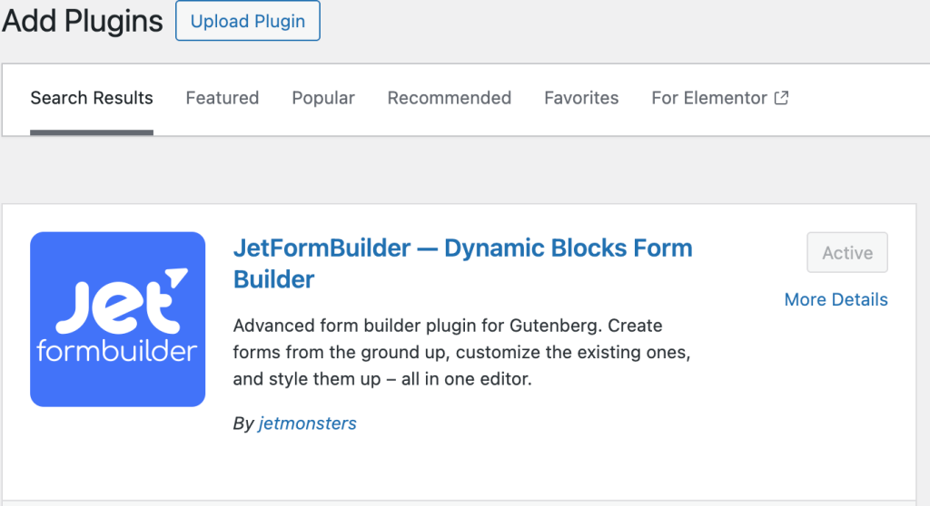Screen dimensions: 930x506
Task: Go to the Recommended tab
Action: click(x=449, y=98)
